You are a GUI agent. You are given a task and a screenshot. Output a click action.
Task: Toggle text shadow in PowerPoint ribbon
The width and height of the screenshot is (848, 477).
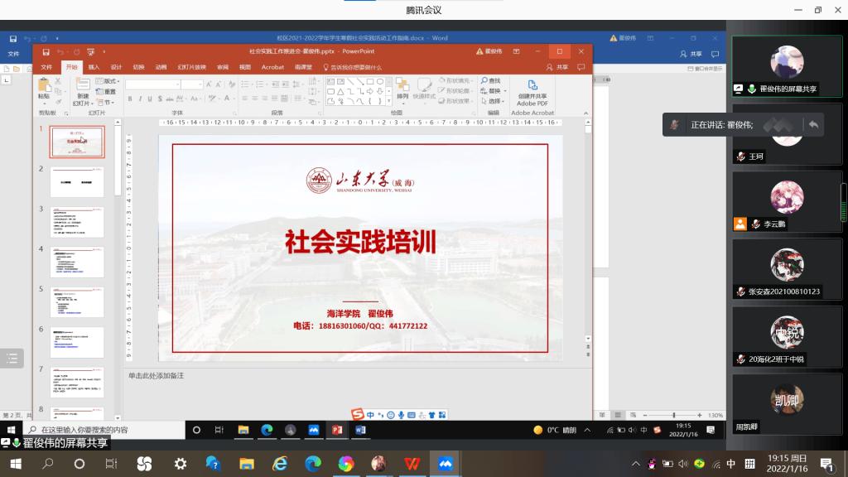pos(160,99)
